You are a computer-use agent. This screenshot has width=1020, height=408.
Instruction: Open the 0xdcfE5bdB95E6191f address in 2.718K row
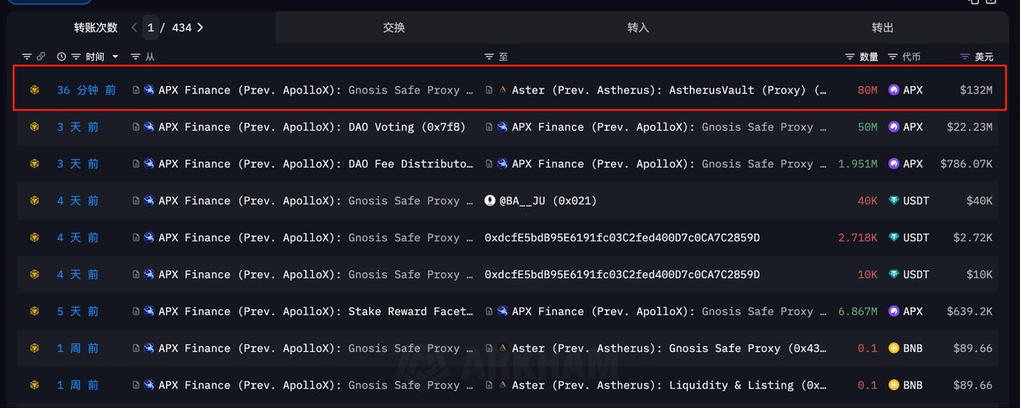pos(621,238)
